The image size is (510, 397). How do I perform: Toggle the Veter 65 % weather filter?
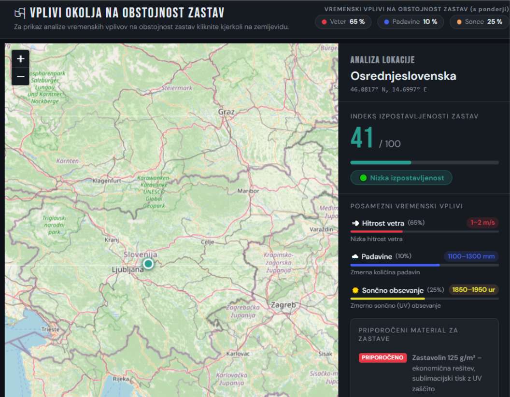click(343, 22)
